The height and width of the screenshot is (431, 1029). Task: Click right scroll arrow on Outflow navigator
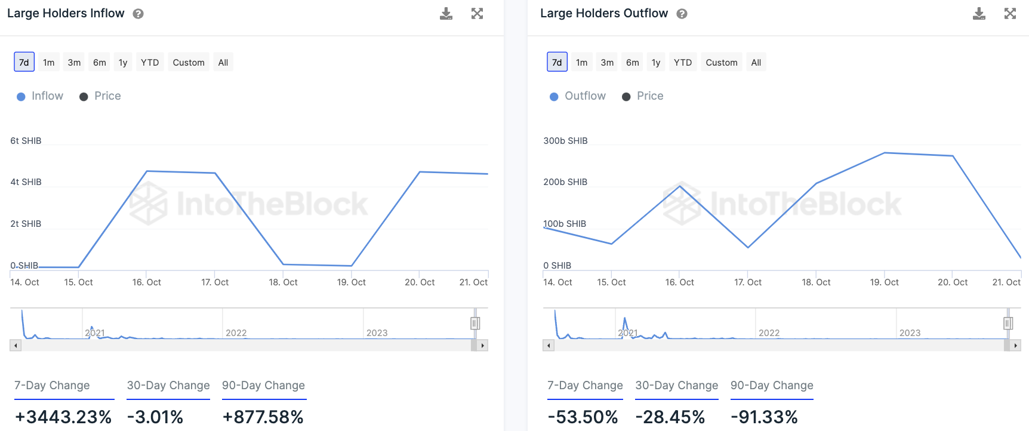[1015, 346]
